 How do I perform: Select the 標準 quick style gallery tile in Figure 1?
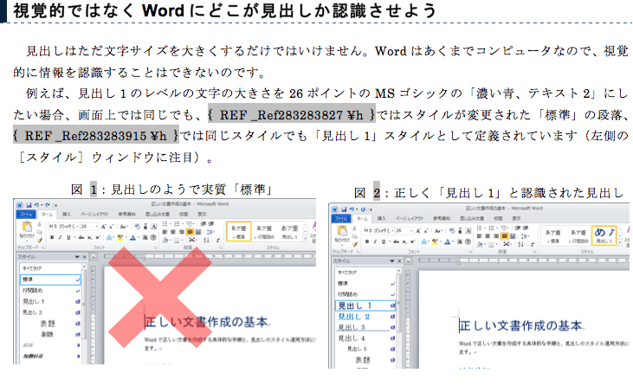[x=239, y=232]
